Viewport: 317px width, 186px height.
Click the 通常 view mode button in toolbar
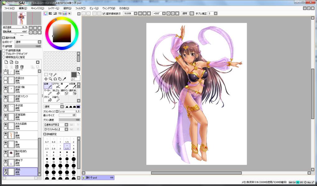coord(185,14)
